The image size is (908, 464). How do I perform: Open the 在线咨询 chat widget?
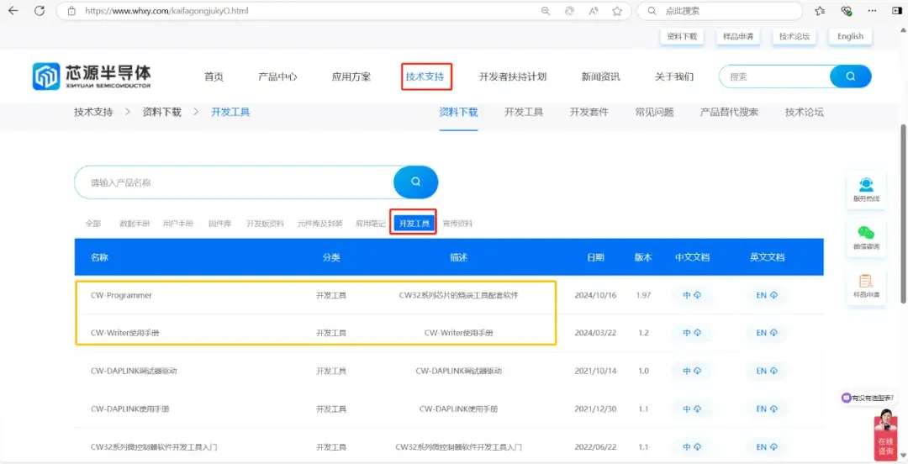885,435
